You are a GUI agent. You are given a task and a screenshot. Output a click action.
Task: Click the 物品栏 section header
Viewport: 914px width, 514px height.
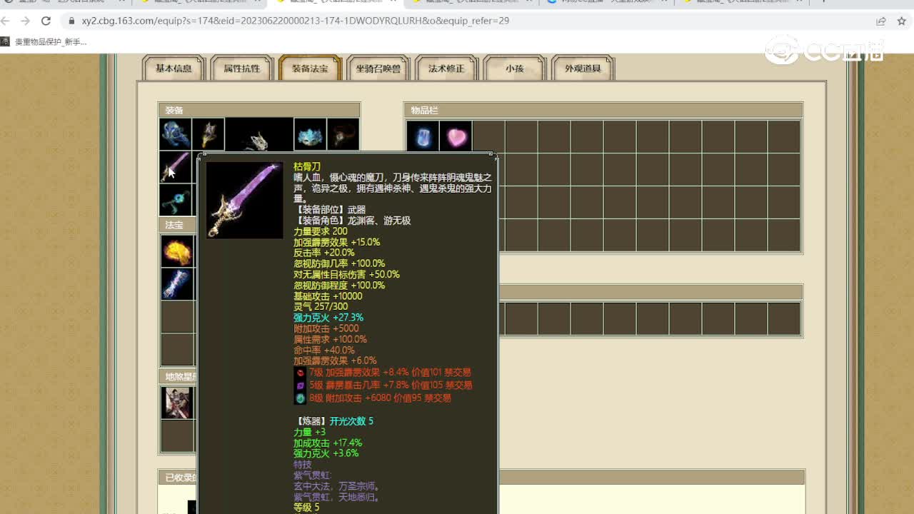coord(603,110)
